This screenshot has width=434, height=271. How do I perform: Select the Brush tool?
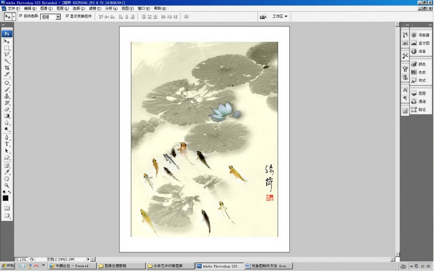click(x=7, y=90)
